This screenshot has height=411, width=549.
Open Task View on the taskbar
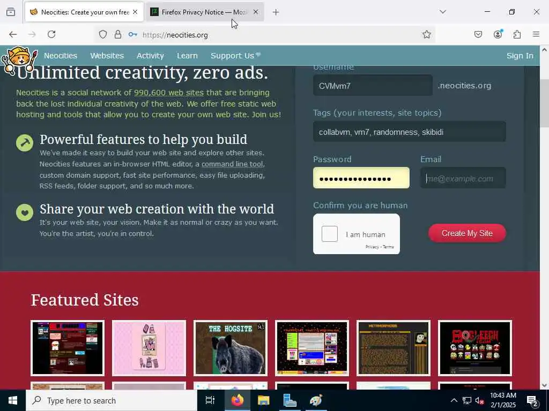[x=210, y=400]
